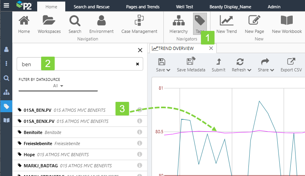305x176 pixels.
Task: Click the Home ribbon icon
Action: 24,24
